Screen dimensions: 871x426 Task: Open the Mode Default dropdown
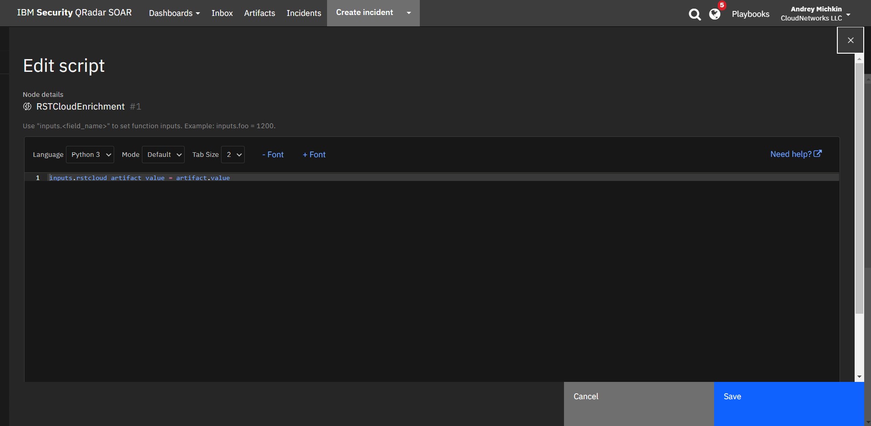[163, 155]
